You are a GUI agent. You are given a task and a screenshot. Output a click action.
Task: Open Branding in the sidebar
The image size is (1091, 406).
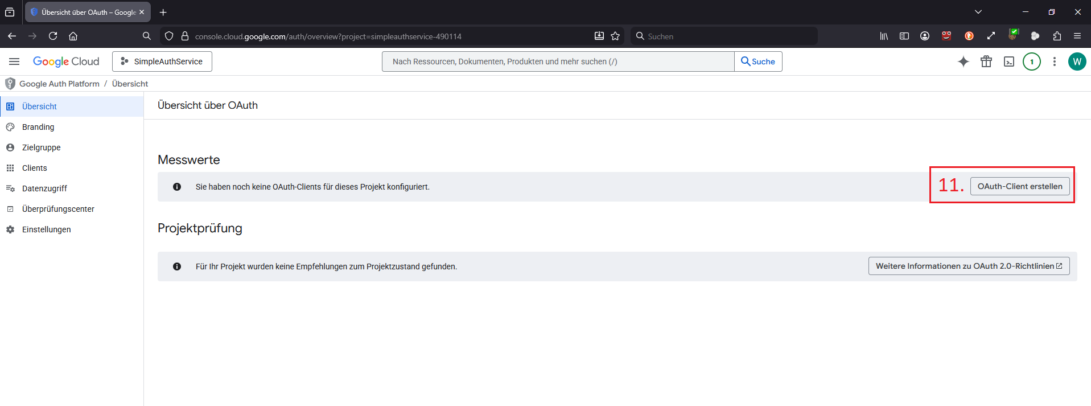pyautogui.click(x=72, y=127)
